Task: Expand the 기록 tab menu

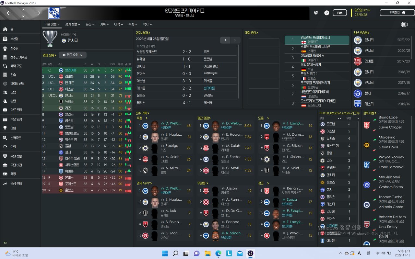Action: [105, 24]
